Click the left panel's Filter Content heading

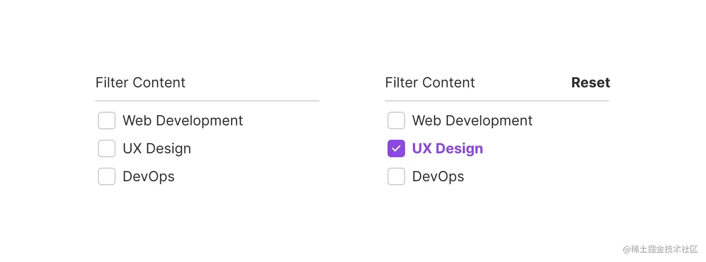[140, 83]
